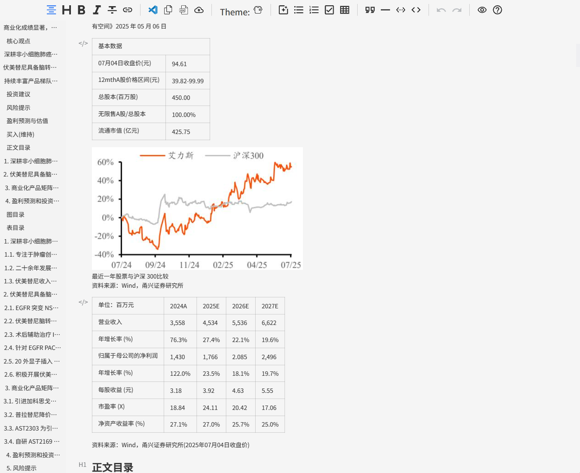Insert an ordered numbered list
580x473 pixels.
click(314, 10)
